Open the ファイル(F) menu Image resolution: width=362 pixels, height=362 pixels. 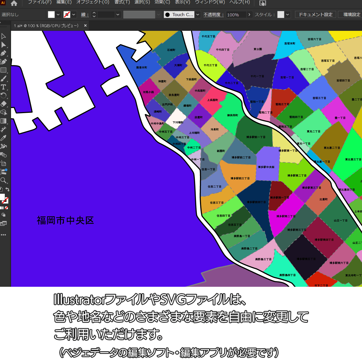40,2
